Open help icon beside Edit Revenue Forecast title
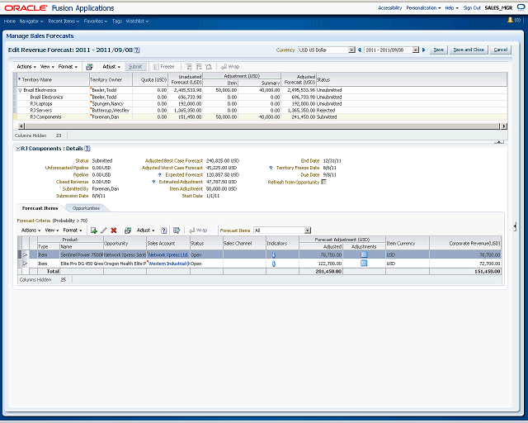 (137, 50)
